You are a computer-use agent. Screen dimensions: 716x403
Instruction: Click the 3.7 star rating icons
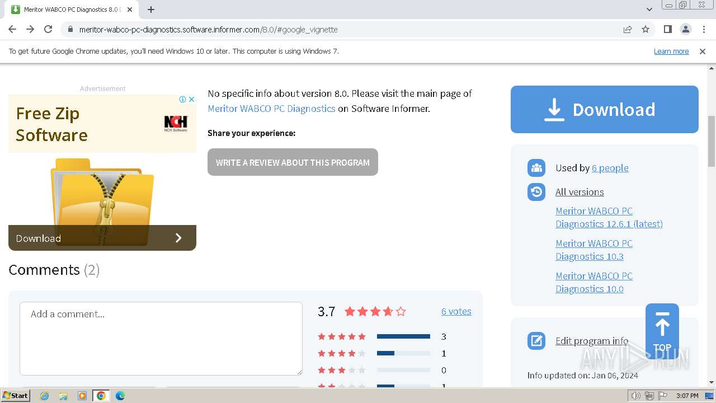(375, 312)
